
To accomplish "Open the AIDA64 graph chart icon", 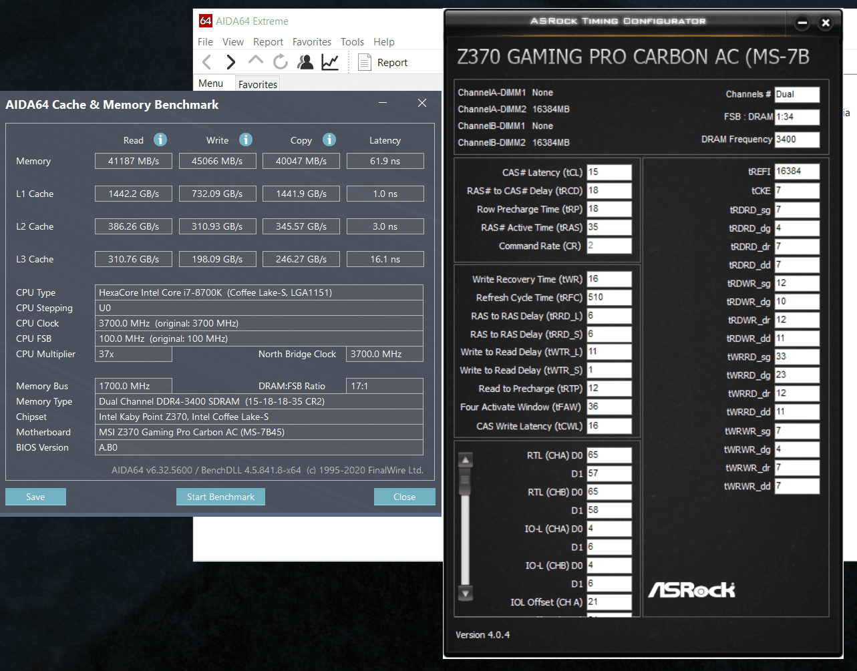I will tap(330, 62).
